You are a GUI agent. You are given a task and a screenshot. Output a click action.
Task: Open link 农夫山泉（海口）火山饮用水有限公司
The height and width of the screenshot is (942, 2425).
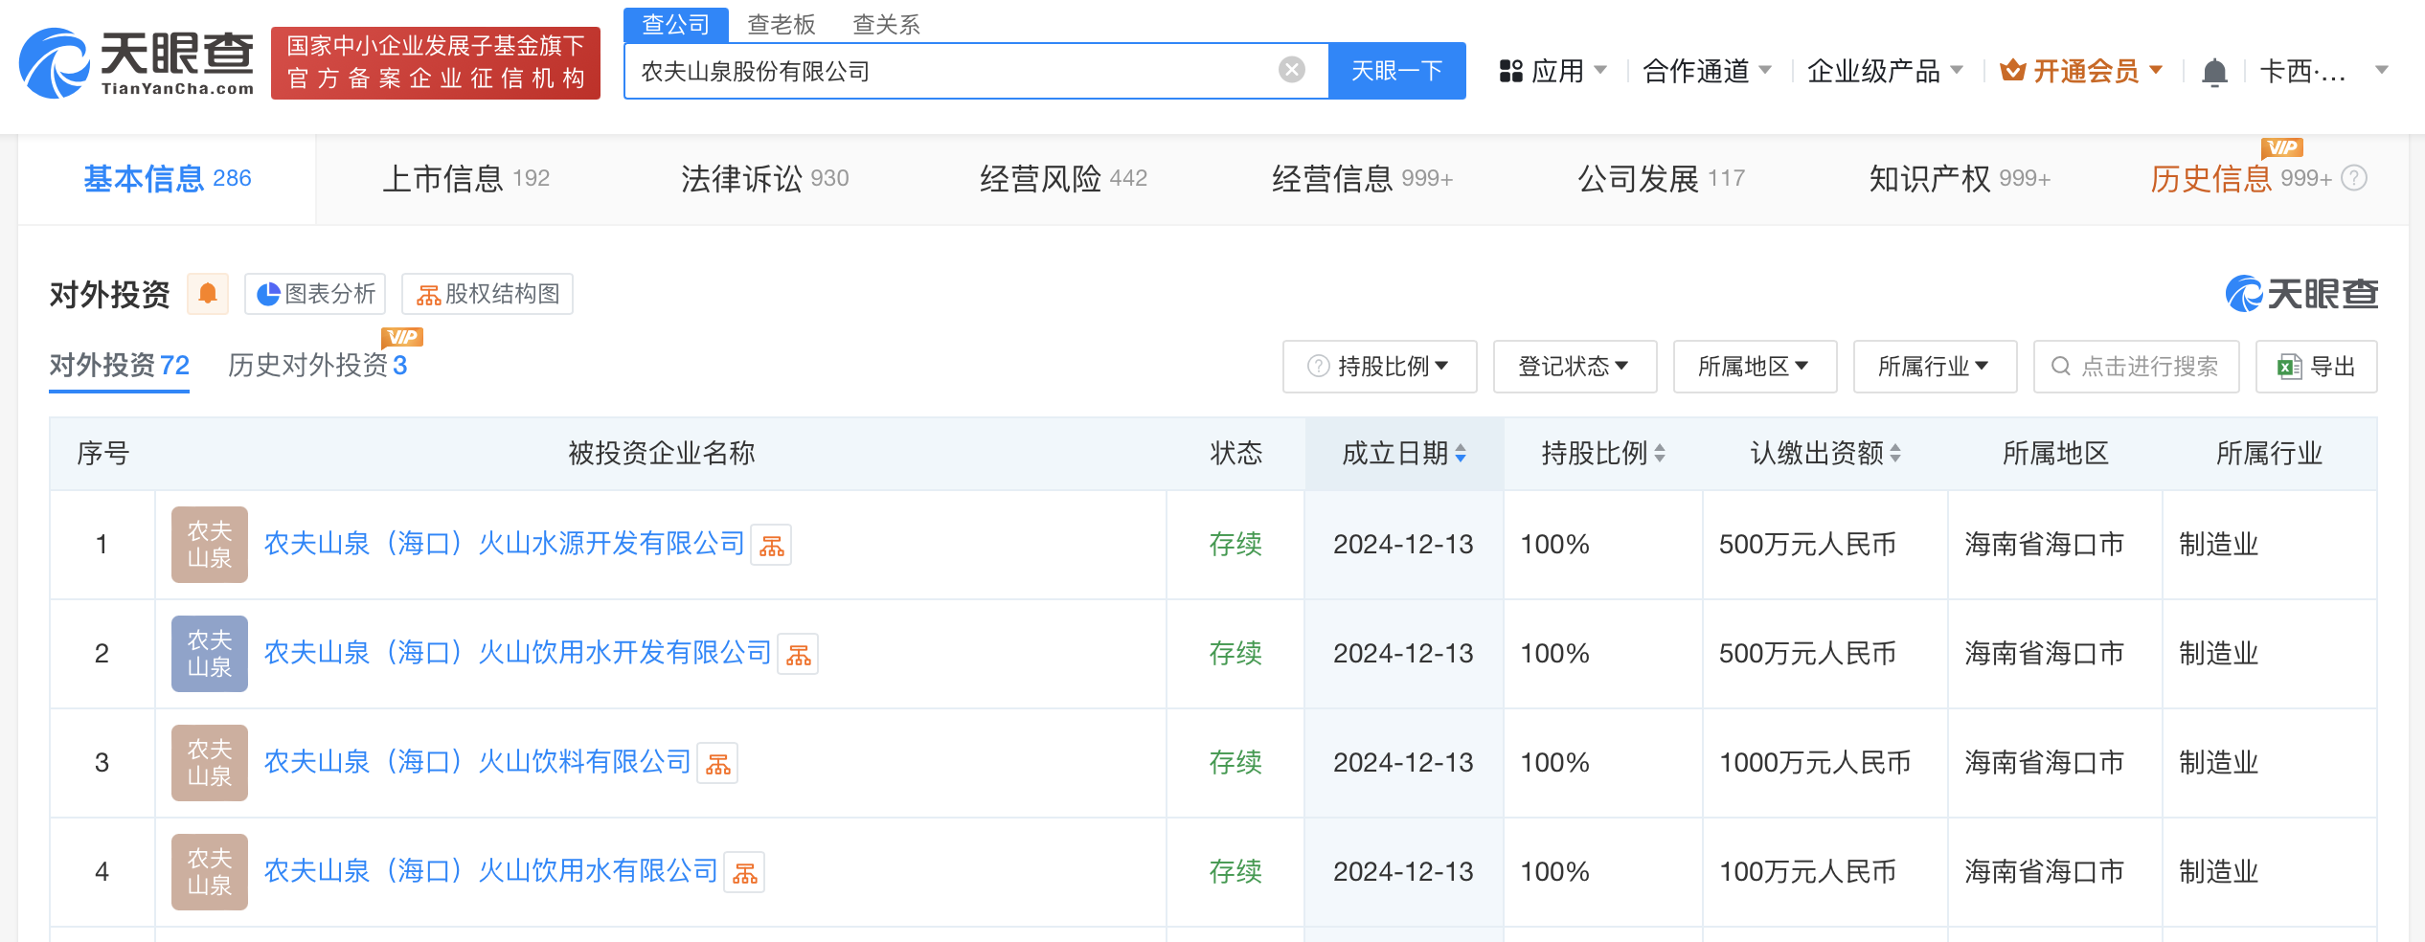(x=491, y=871)
